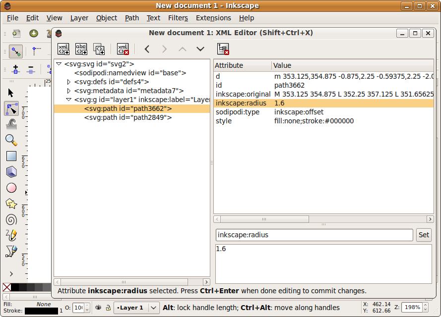441x317 pixels.
Task: Select the Star polygon tool
Action: click(x=11, y=204)
